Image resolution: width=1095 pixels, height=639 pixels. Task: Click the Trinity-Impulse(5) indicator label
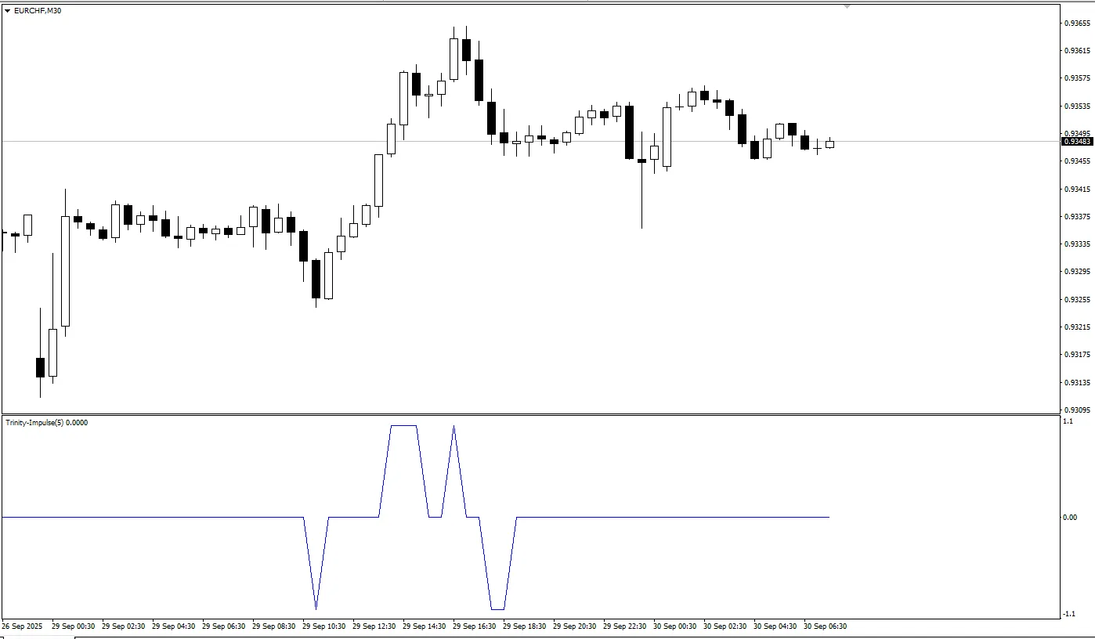(x=46, y=423)
